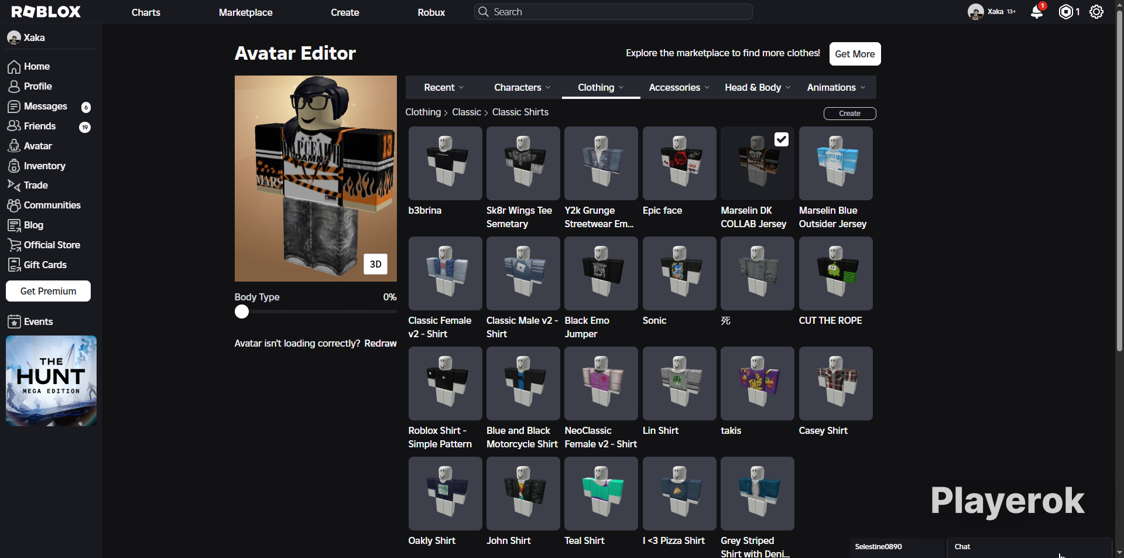The height and width of the screenshot is (558, 1124).
Task: Click the Get Premium button
Action: point(48,291)
